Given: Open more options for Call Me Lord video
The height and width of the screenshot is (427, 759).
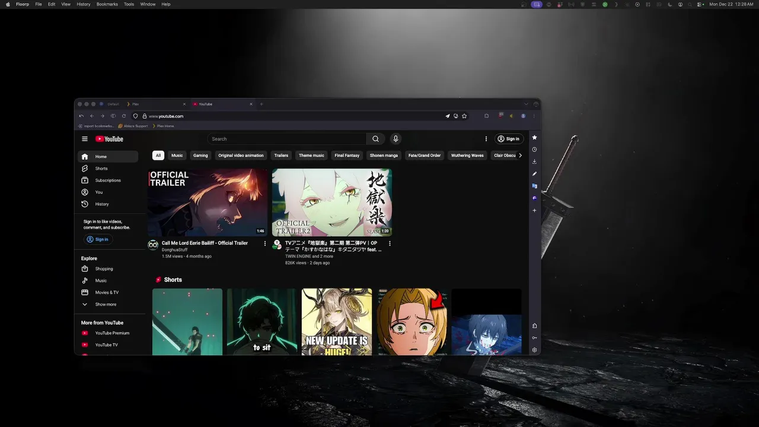Looking at the screenshot, I should (x=265, y=243).
